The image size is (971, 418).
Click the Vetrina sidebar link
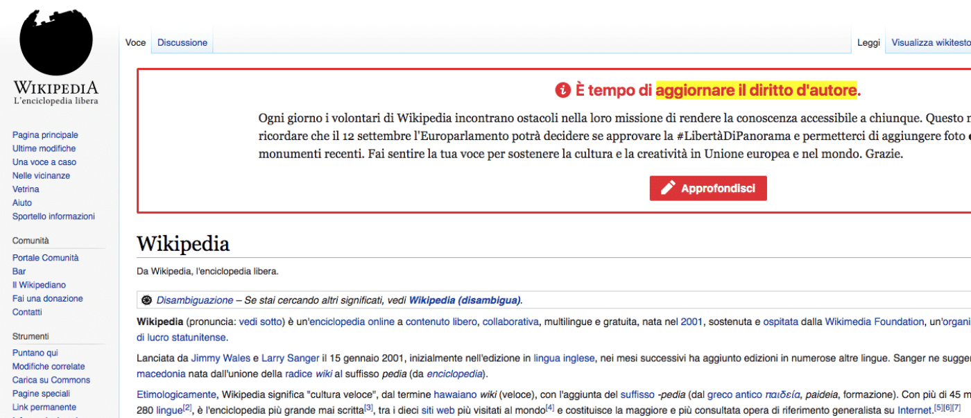[x=26, y=189]
